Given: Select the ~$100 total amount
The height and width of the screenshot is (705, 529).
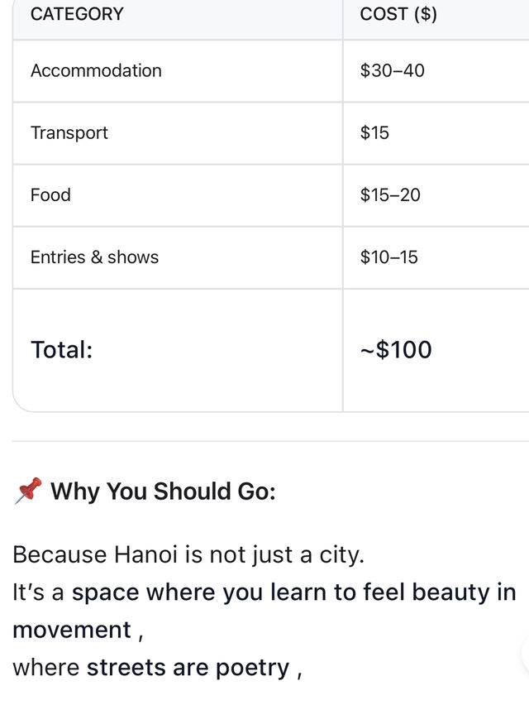Looking at the screenshot, I should coord(396,350).
